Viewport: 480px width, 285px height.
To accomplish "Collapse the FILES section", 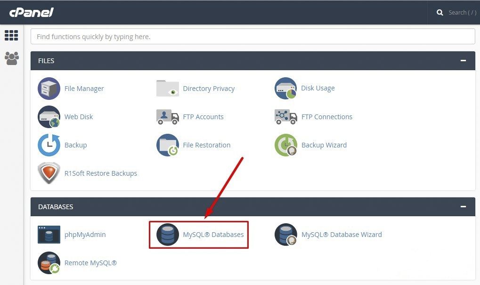I will [463, 61].
